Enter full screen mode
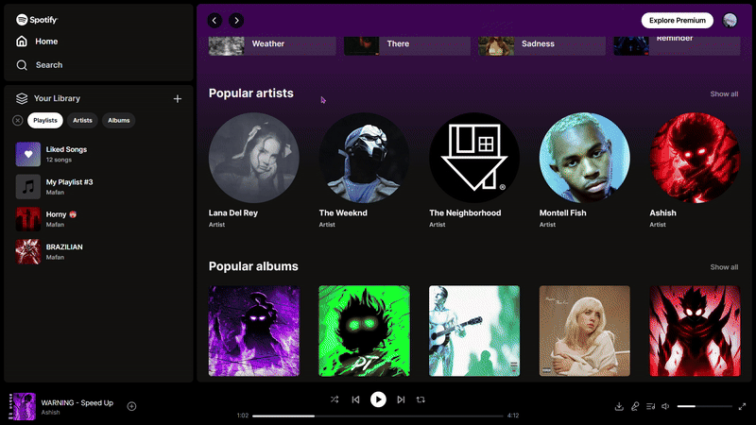756x425 pixels. pos(742,407)
